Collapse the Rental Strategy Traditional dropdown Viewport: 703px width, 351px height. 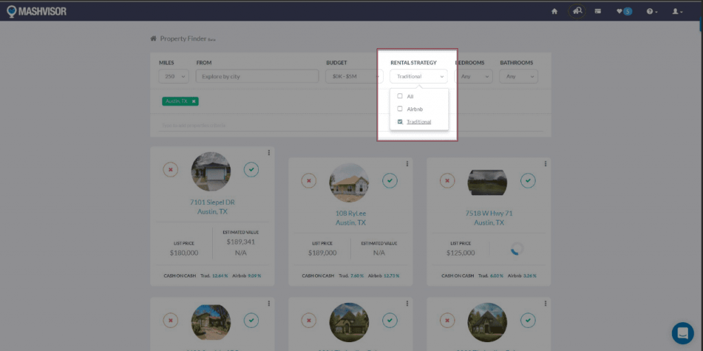click(x=418, y=76)
